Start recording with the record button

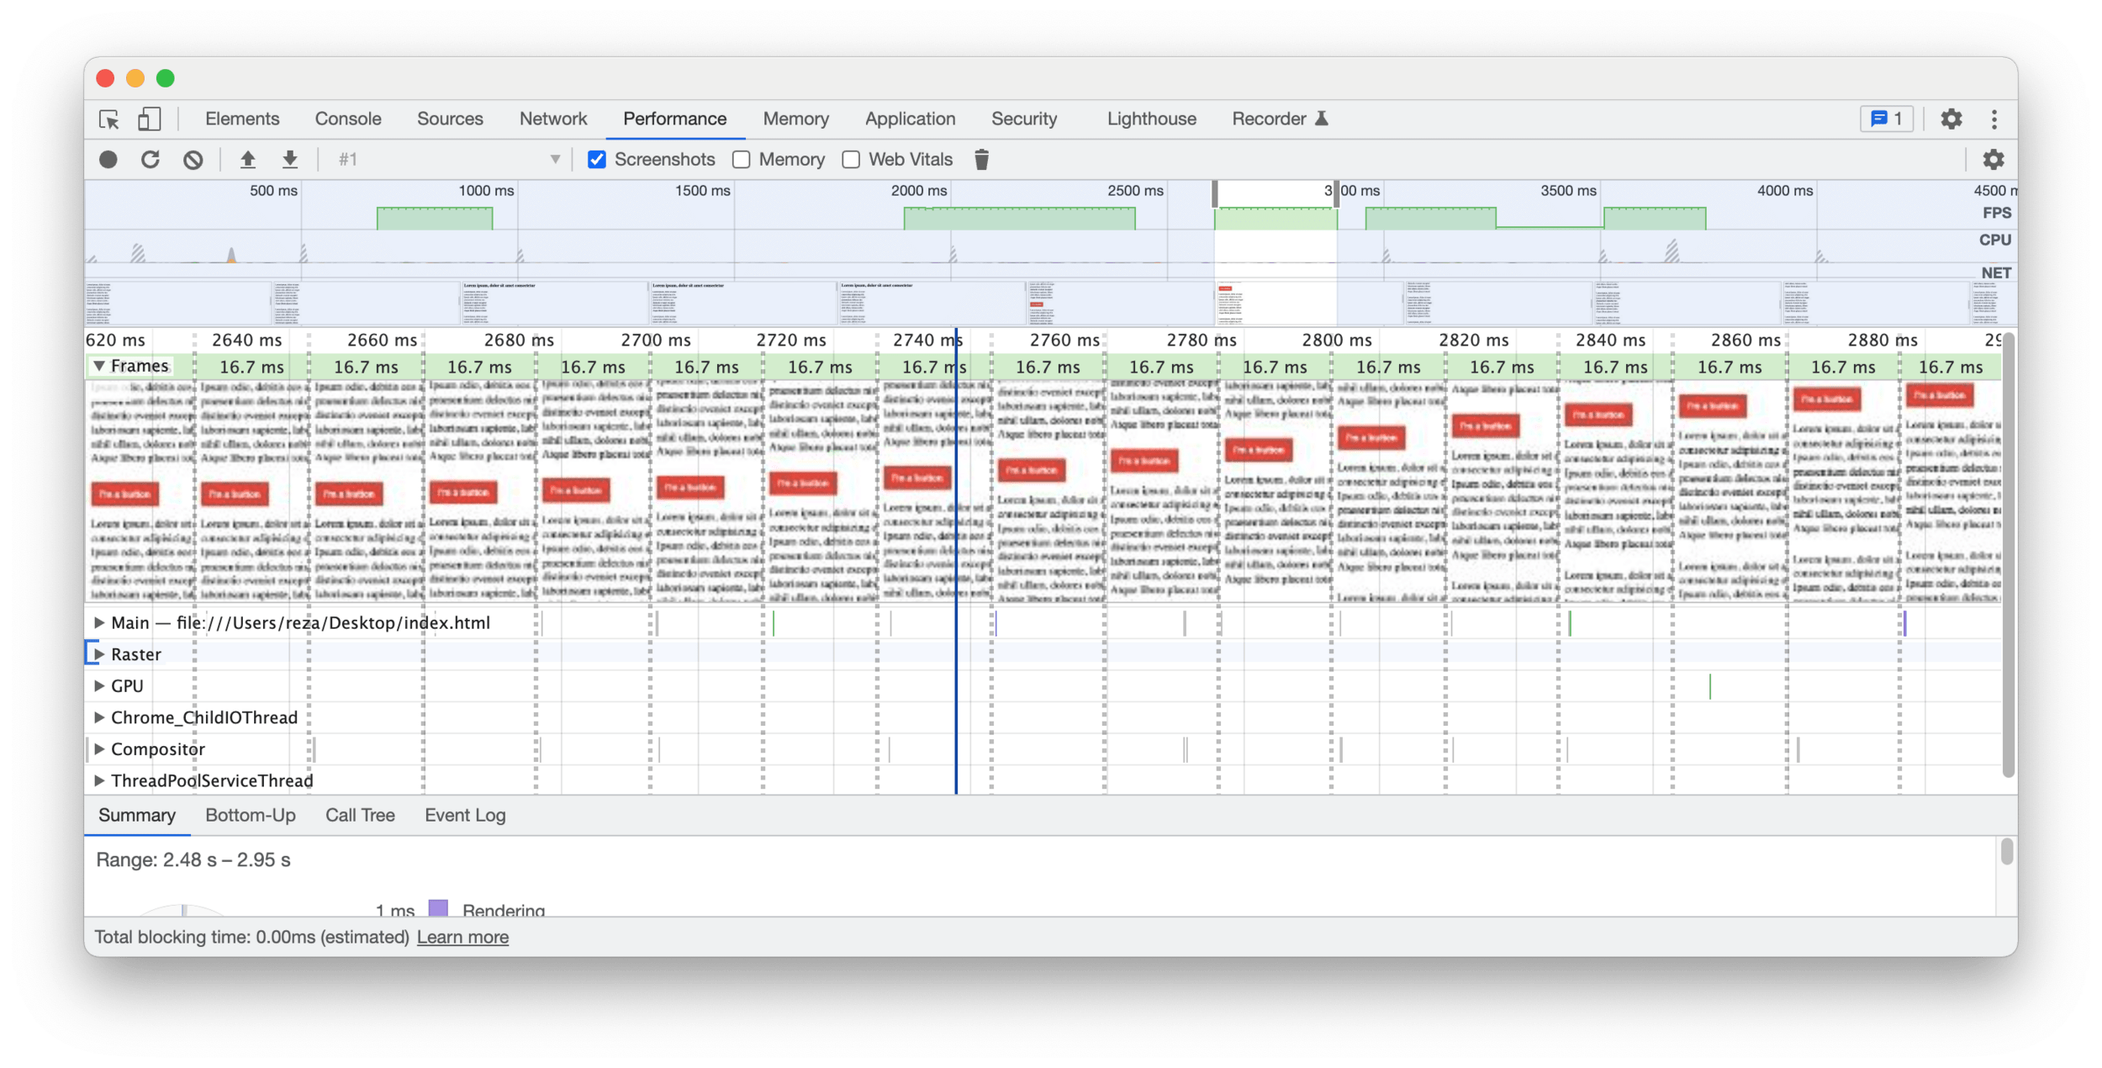coord(108,160)
